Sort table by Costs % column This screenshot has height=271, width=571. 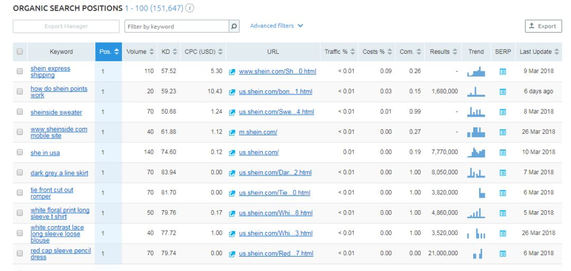tap(377, 52)
